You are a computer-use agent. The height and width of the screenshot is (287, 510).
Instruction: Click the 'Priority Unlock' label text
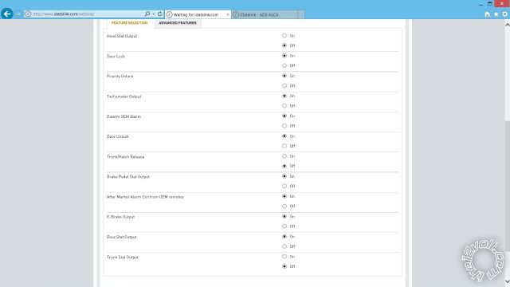tap(120, 77)
